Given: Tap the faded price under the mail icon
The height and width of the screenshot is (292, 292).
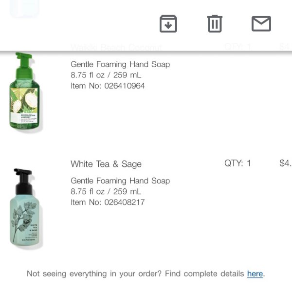Looking at the screenshot, I should [x=286, y=47].
